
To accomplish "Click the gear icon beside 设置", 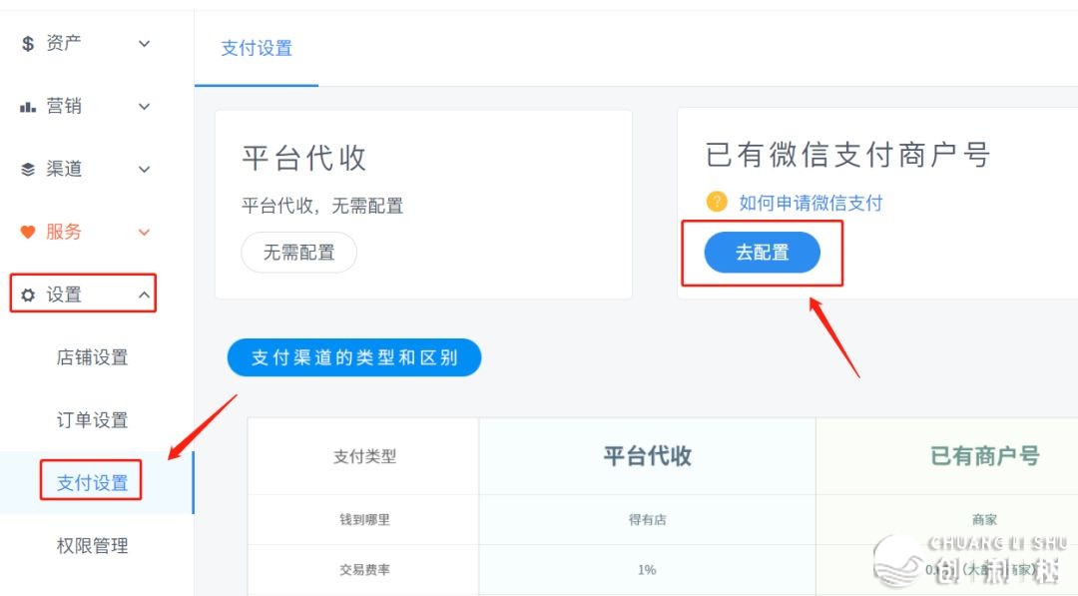I will pyautogui.click(x=28, y=296).
